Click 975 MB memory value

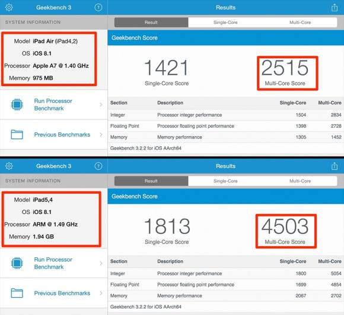pyautogui.click(x=43, y=78)
